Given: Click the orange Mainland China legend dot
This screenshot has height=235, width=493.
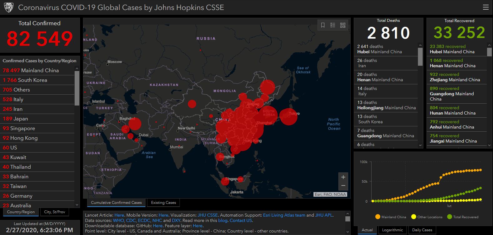Looking at the screenshot, I should (x=378, y=217).
